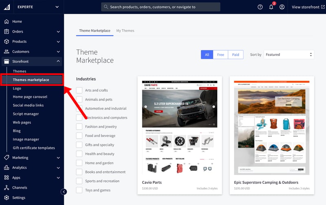Filter themes by Free

(x=220, y=55)
